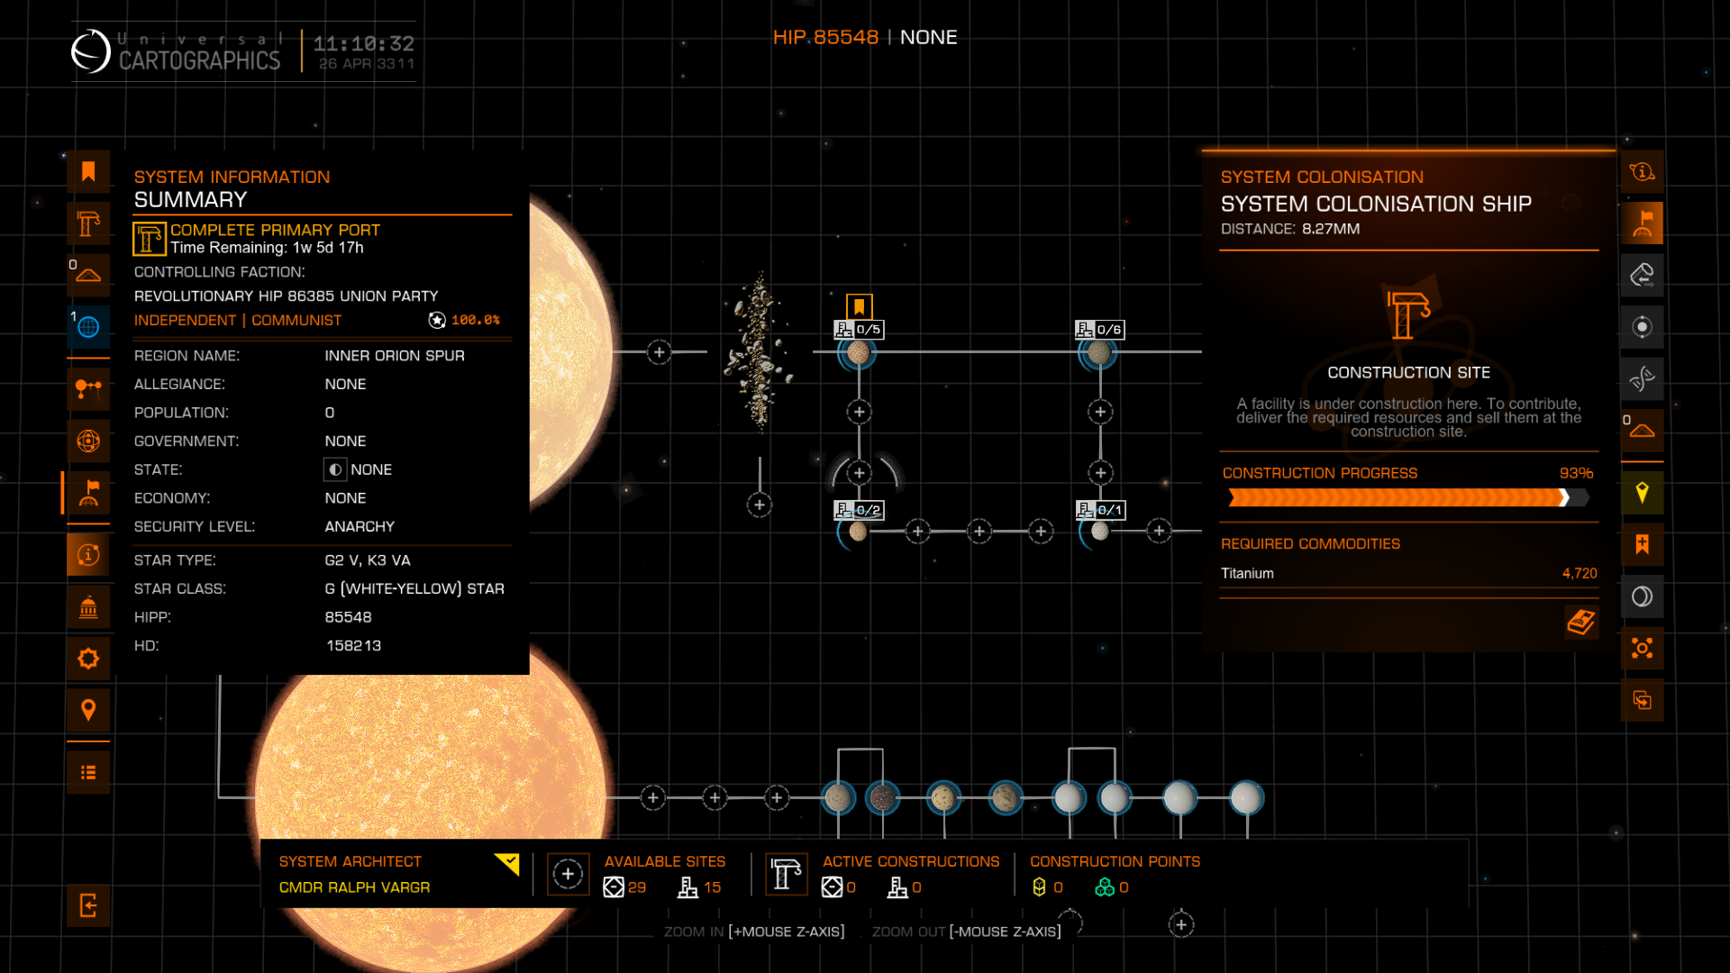Select right panel colonisation flag tab
Viewport: 1730px width, 973px height.
pos(1642,223)
